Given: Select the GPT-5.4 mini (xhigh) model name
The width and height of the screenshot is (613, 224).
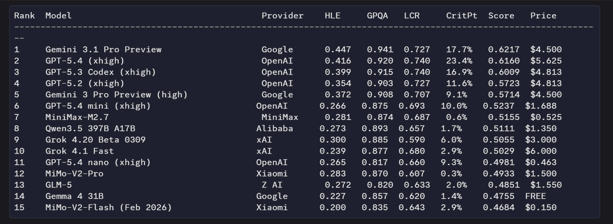Looking at the screenshot, I should pyautogui.click(x=98, y=106).
